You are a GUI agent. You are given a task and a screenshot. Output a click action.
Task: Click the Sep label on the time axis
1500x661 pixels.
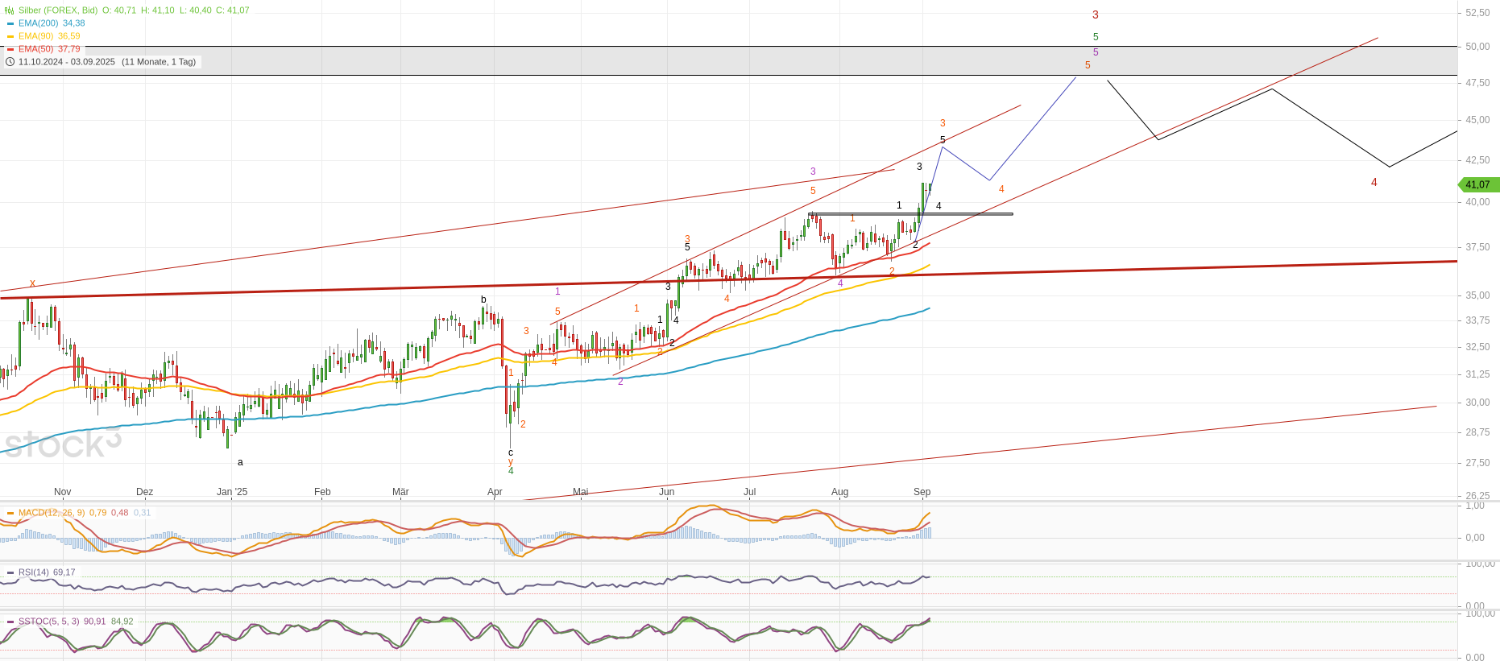(x=922, y=492)
